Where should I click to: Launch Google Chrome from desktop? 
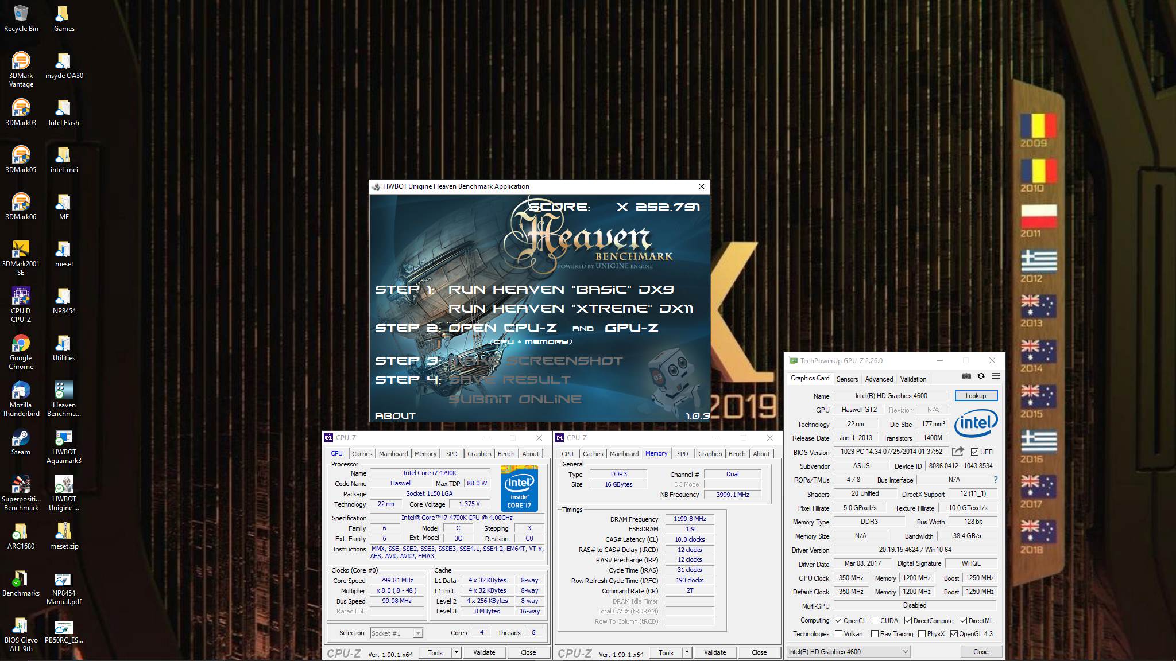click(x=21, y=351)
